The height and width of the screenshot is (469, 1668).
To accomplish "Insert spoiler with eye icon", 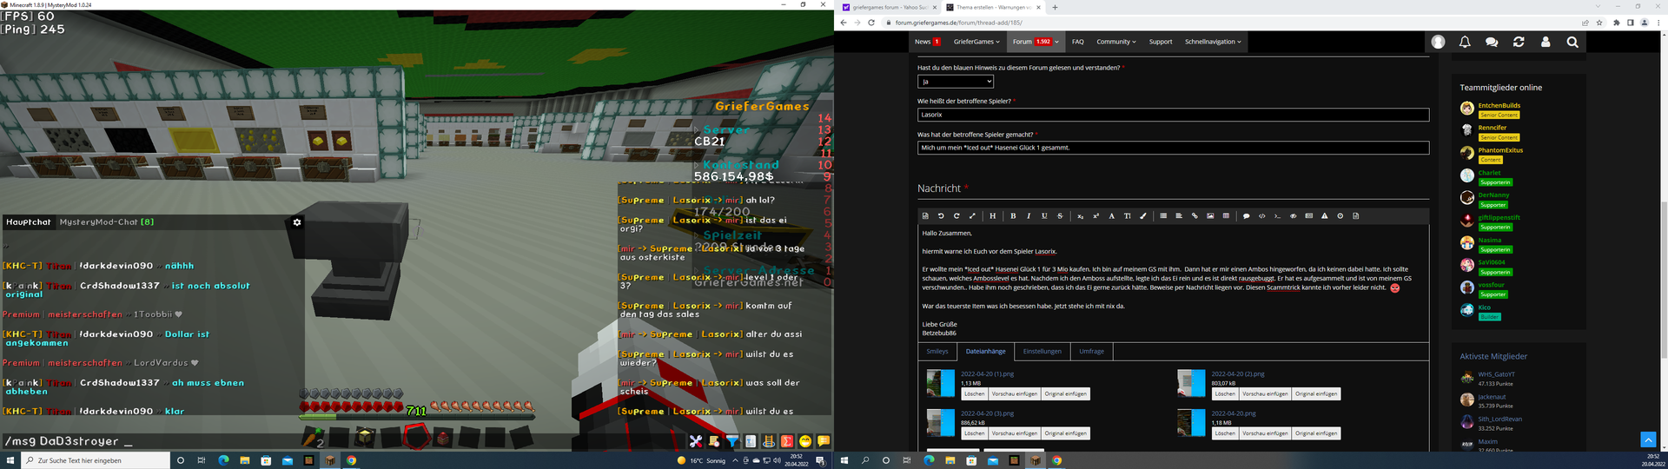I will click(1294, 215).
